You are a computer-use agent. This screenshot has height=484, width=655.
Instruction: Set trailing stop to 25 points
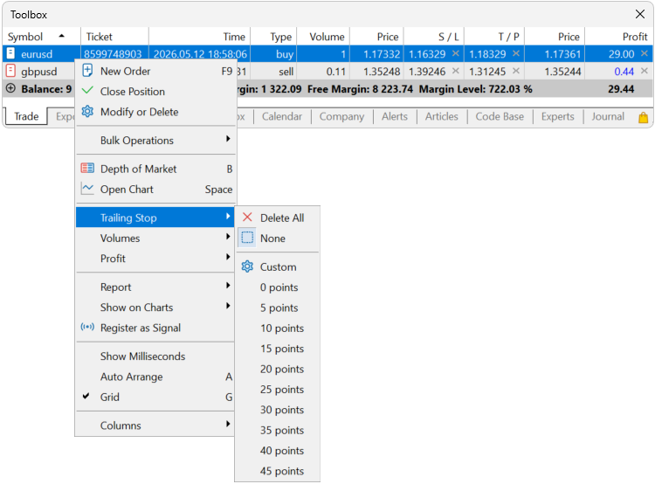278,389
